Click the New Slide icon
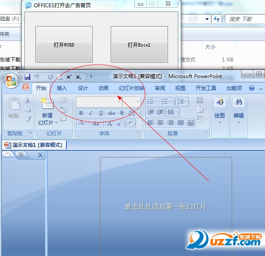 pos(47,103)
